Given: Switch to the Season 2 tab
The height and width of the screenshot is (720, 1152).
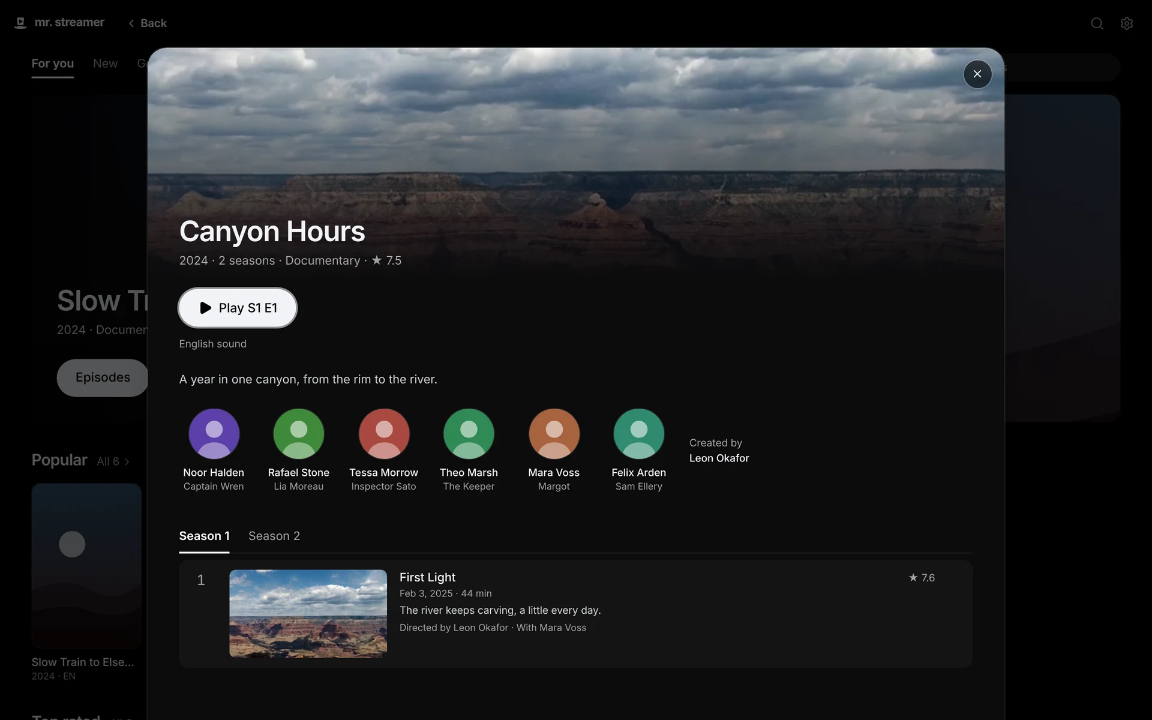Looking at the screenshot, I should tap(274, 536).
